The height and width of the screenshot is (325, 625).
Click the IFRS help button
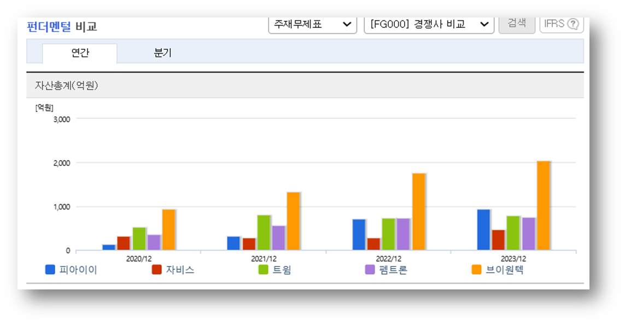coord(562,24)
